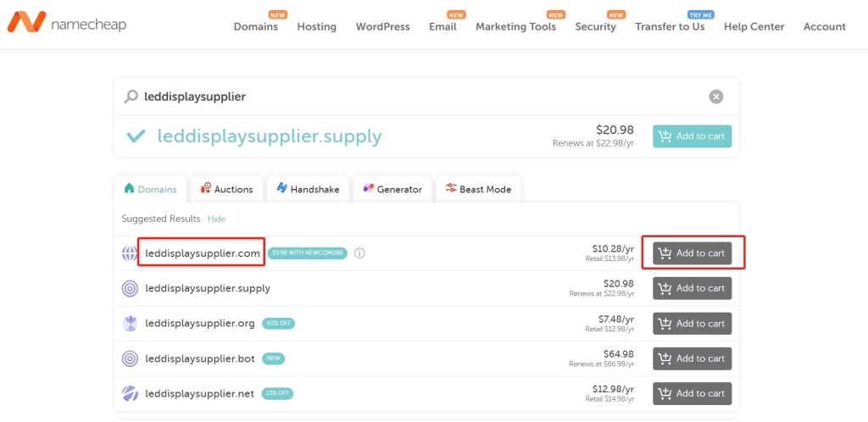Image resolution: width=868 pixels, height=422 pixels.
Task: Click the globe icon beside leddisplaysupplier.com
Action: point(130,253)
